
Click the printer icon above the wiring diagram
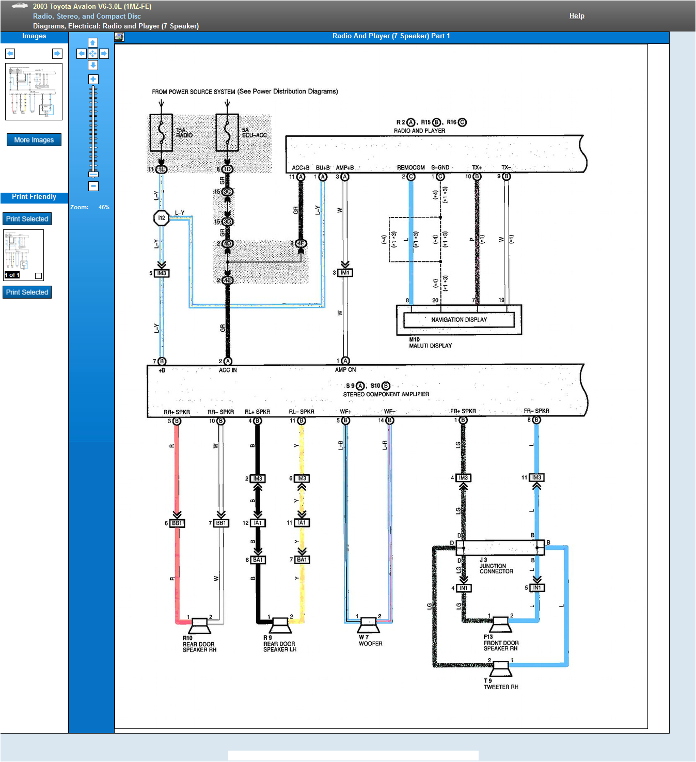120,37
